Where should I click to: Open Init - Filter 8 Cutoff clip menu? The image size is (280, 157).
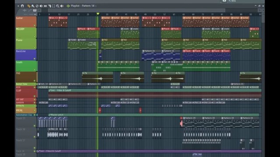[x=49, y=90]
